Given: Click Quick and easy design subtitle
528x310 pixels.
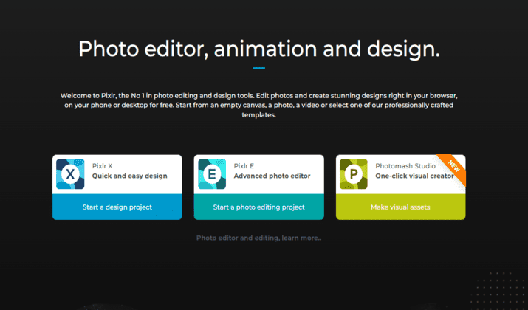Looking at the screenshot, I should (x=130, y=176).
